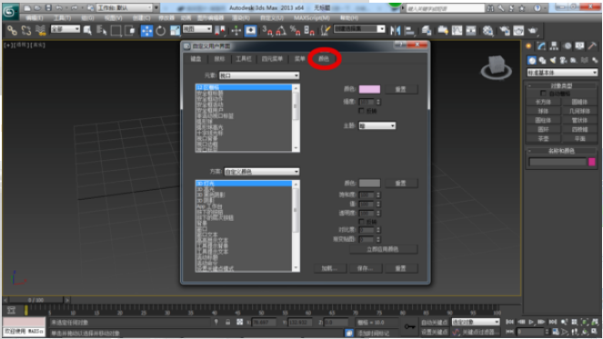Switch to the 键盘 tab

pyautogui.click(x=196, y=59)
